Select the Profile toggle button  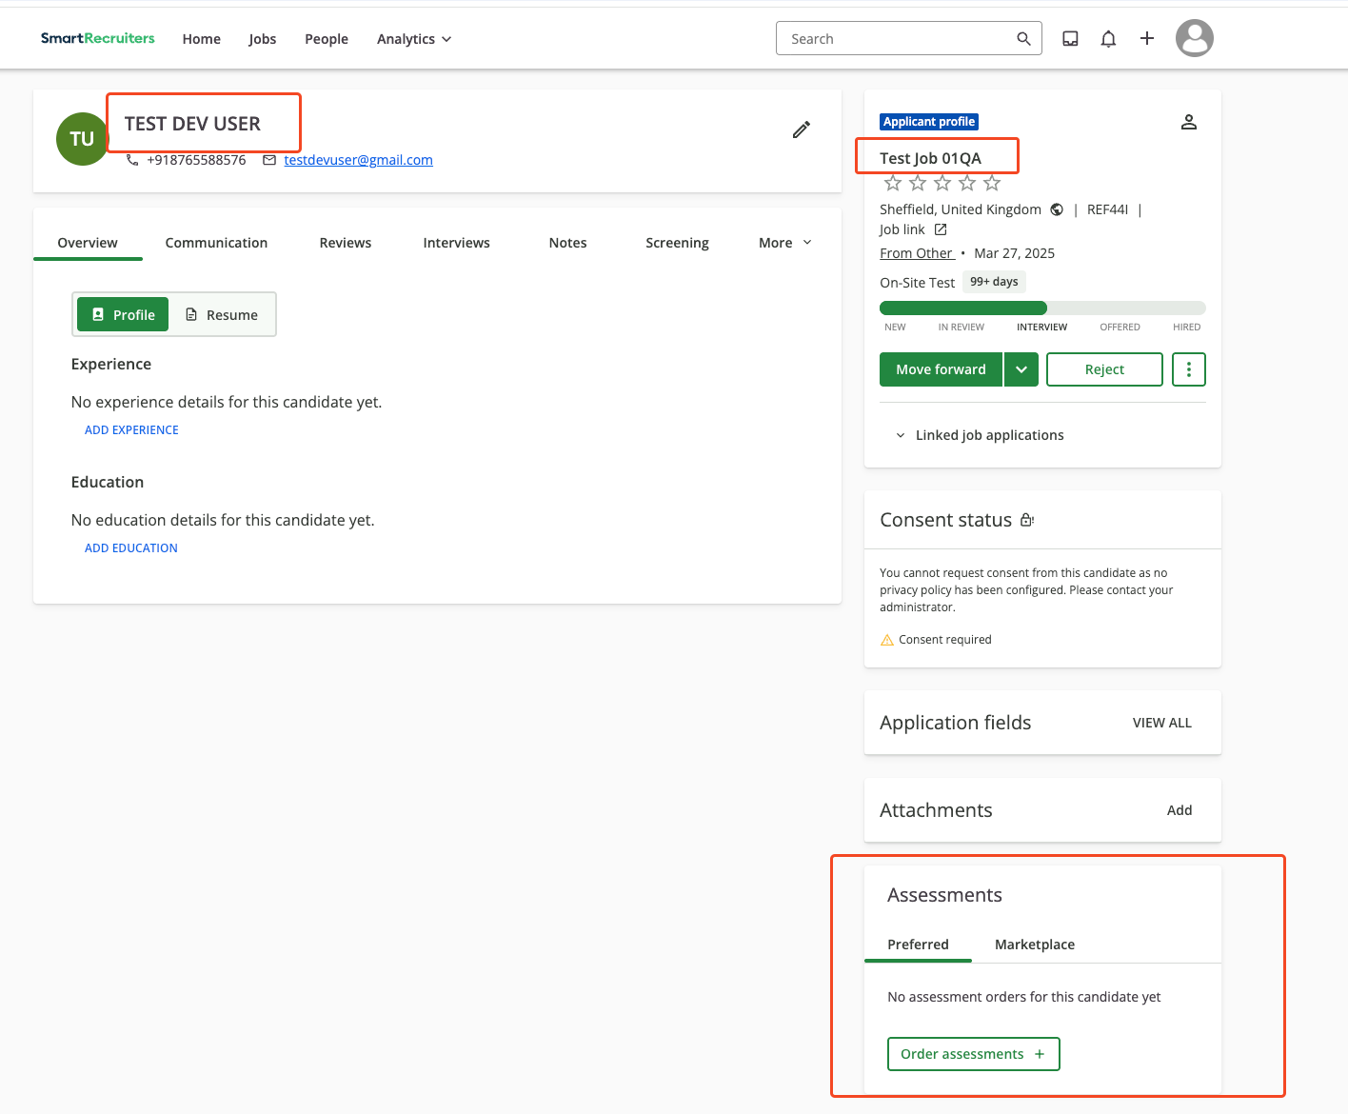[122, 314]
